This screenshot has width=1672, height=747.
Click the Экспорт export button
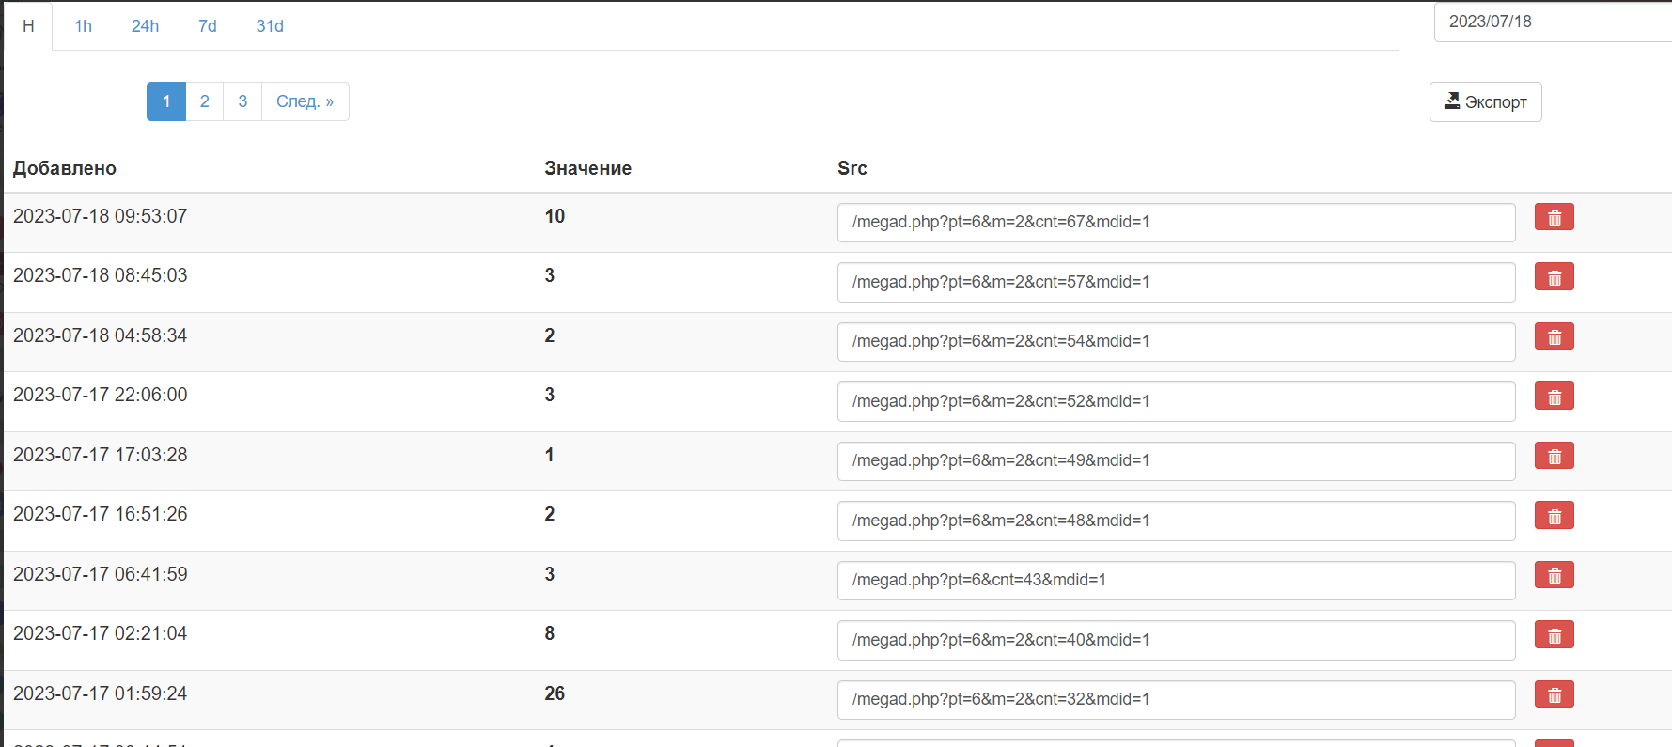(1485, 102)
